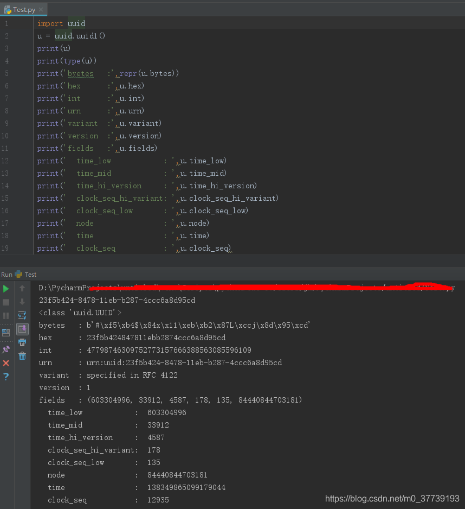
Task: Open the blog.csdn.net link
Action: point(392,497)
